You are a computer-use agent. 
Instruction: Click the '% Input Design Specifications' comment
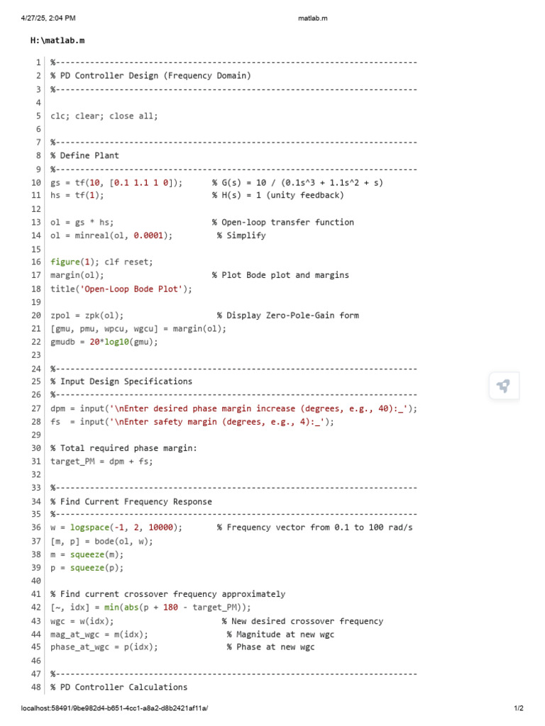[x=121, y=381]
